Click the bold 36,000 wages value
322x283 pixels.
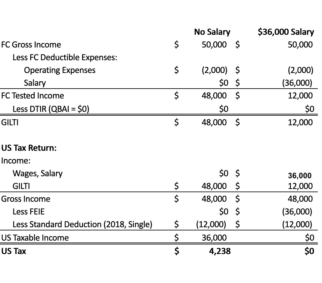click(x=299, y=175)
